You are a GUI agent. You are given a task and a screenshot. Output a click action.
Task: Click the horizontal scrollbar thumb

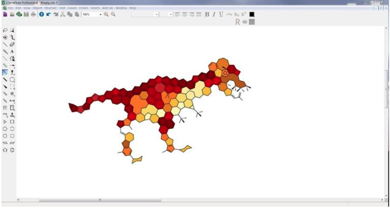[100, 200]
